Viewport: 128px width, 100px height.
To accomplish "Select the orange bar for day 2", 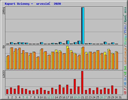I will point(12,58).
